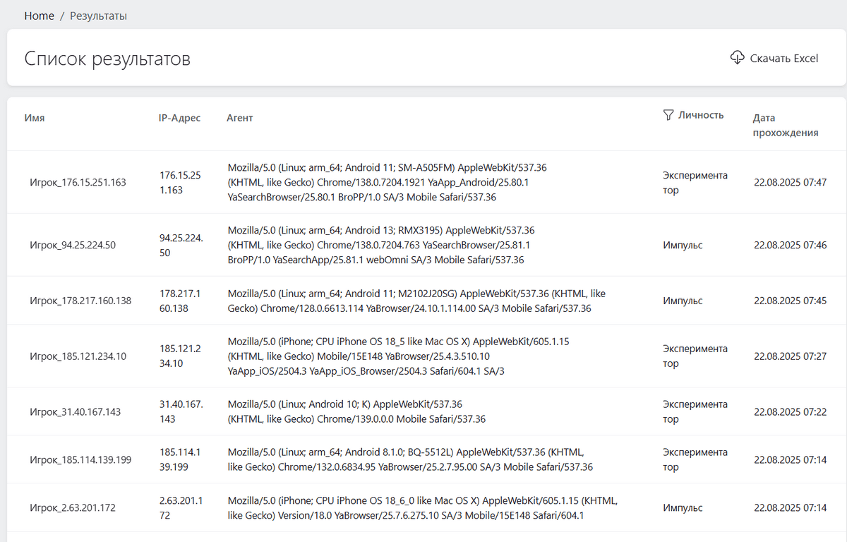Select the Игрок_176.15.251.163 row name
The height and width of the screenshot is (542, 847).
78,182
